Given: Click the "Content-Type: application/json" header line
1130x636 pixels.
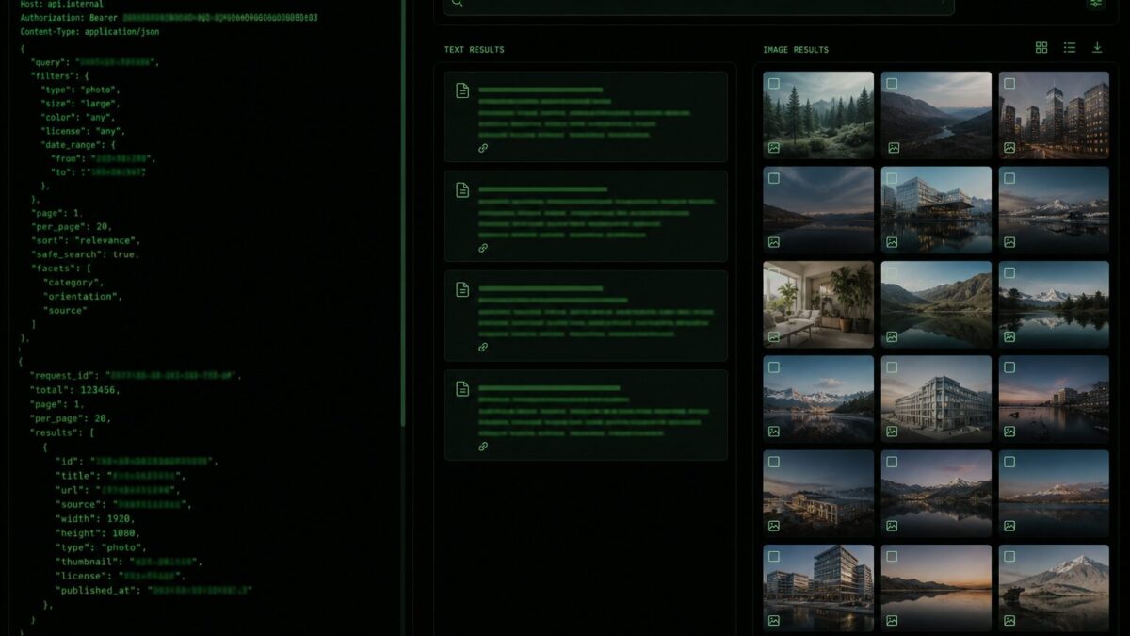Looking at the screenshot, I should click(x=89, y=31).
